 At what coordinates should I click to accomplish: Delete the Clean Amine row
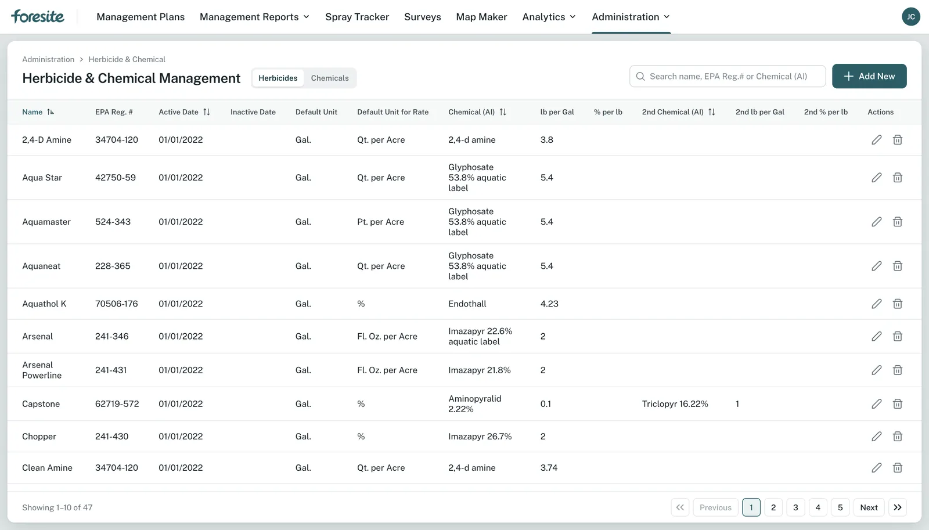898,468
